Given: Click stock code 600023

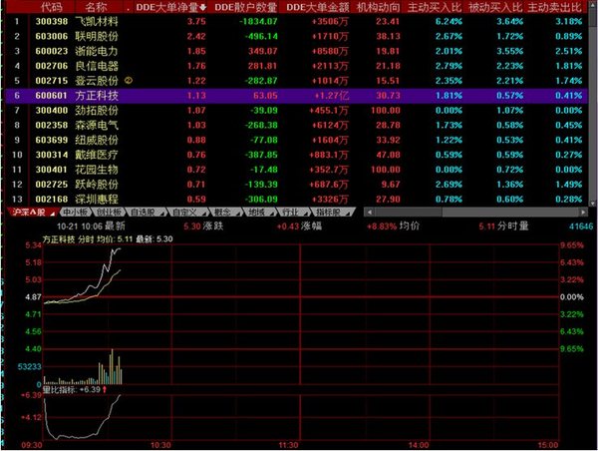Looking at the screenshot, I should (x=52, y=51).
